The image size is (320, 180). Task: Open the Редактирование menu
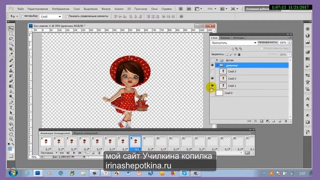tap(38, 9)
